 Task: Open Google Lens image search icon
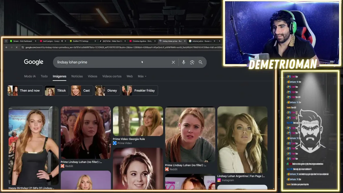click(192, 62)
